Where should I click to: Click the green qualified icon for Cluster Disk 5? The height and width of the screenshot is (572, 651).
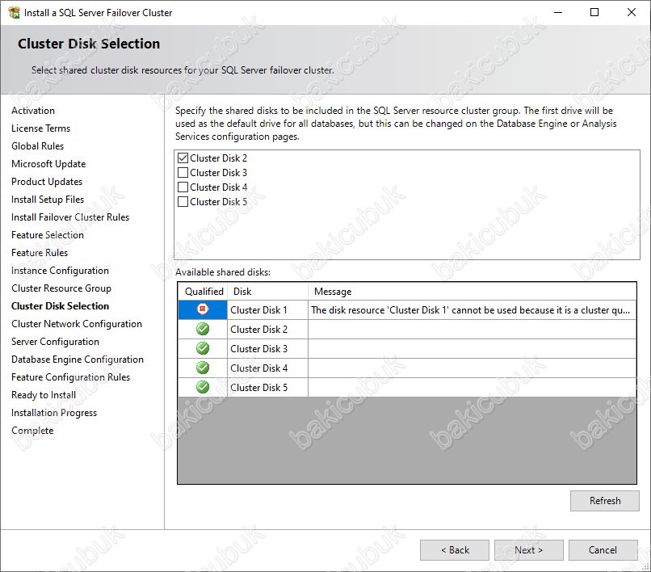[x=203, y=387]
